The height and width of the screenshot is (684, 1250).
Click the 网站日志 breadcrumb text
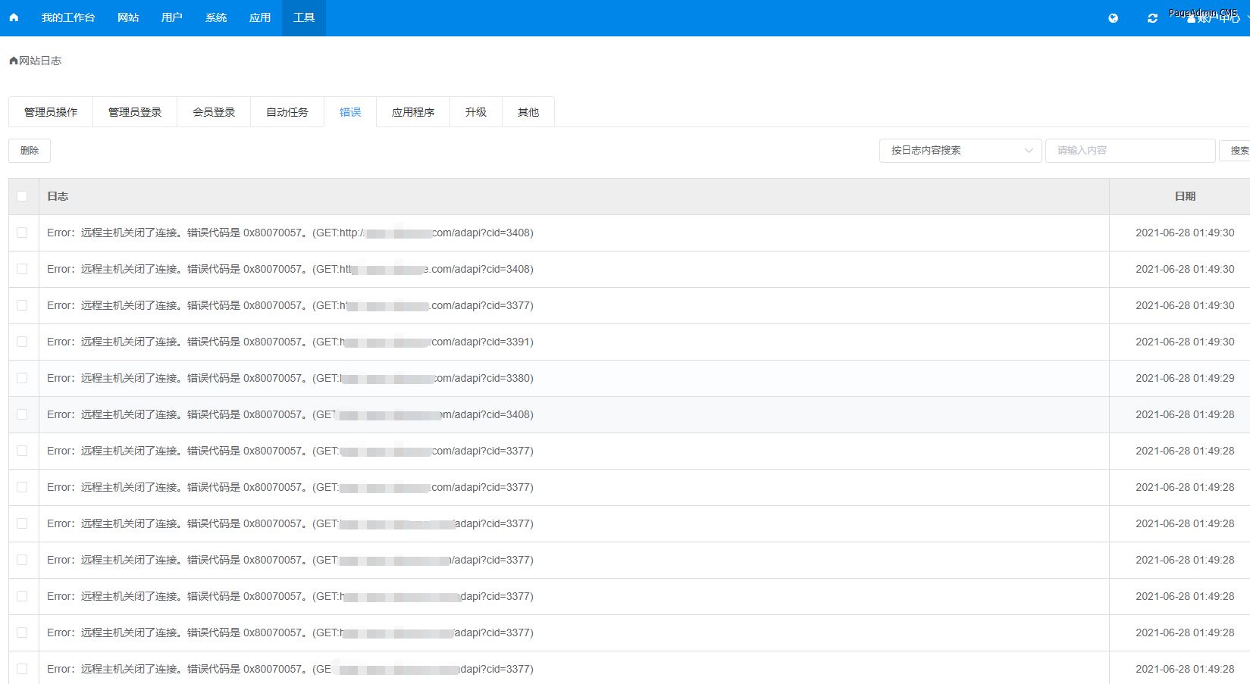point(40,61)
